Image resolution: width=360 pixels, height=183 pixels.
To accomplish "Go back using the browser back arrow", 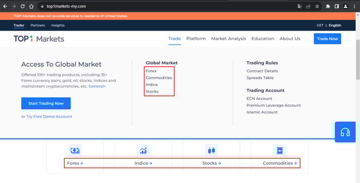I will pos(5,6).
